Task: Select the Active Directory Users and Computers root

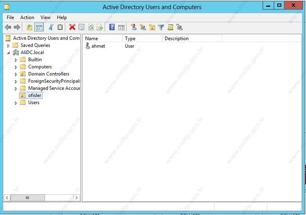Action: tap(46, 38)
